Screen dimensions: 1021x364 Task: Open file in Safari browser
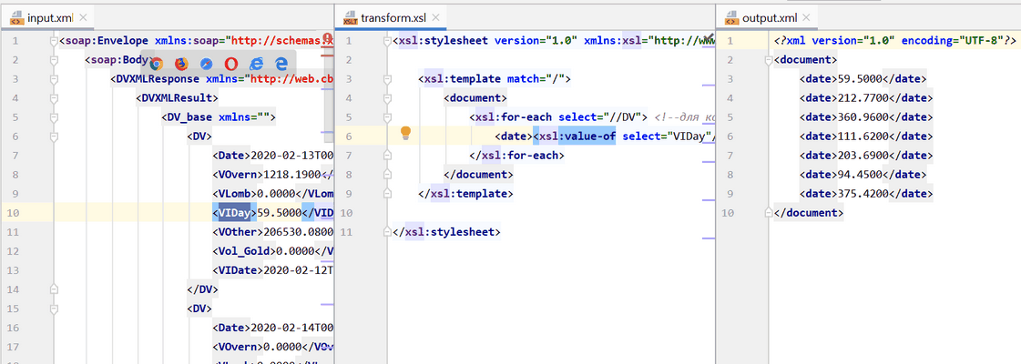click(206, 63)
